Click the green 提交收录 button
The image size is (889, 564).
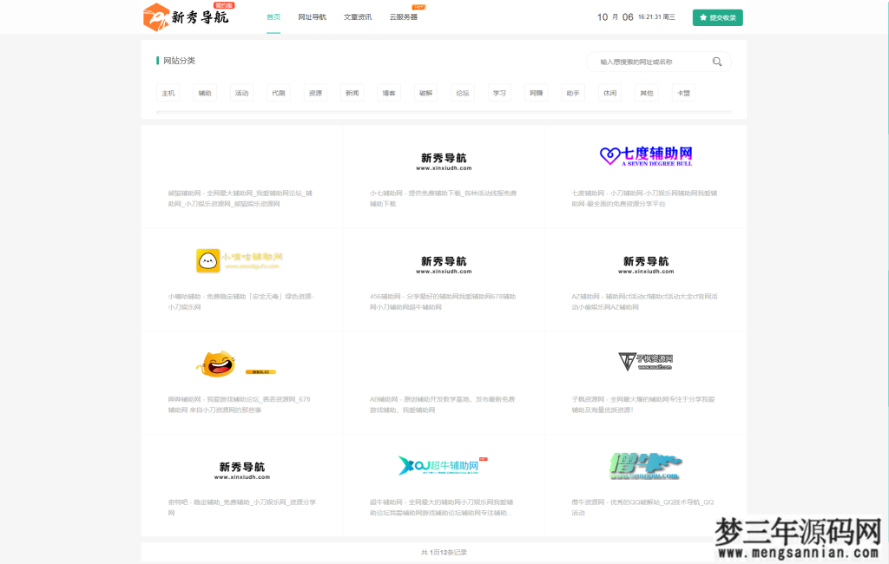pyautogui.click(x=717, y=16)
